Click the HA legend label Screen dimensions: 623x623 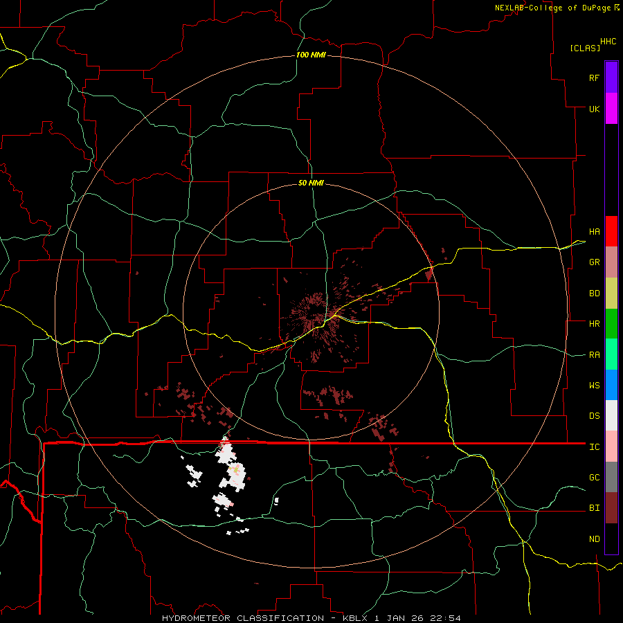(x=595, y=232)
